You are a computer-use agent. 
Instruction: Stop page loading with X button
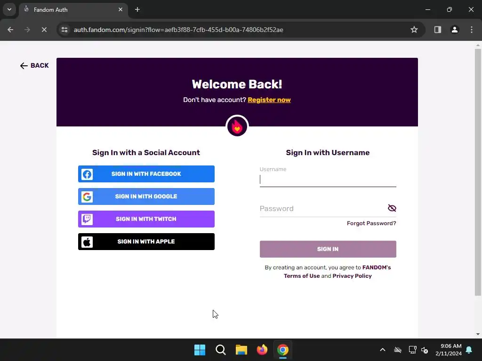(x=44, y=30)
